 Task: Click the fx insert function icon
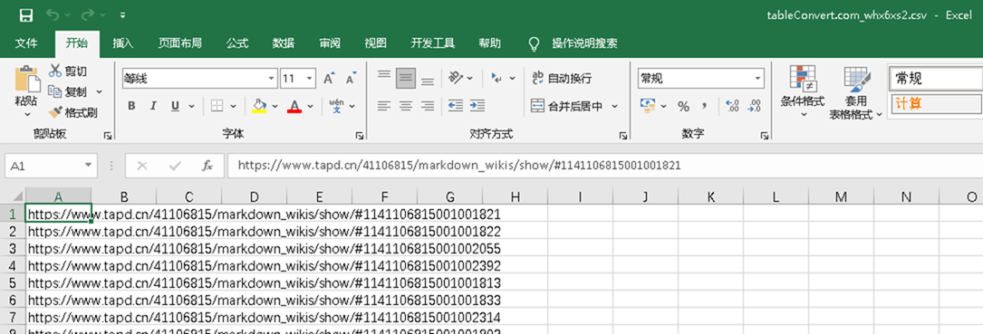(207, 166)
